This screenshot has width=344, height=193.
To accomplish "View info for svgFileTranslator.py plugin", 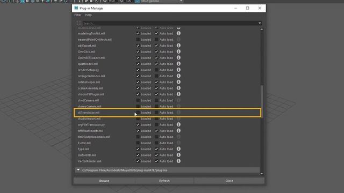I will tap(178, 124).
